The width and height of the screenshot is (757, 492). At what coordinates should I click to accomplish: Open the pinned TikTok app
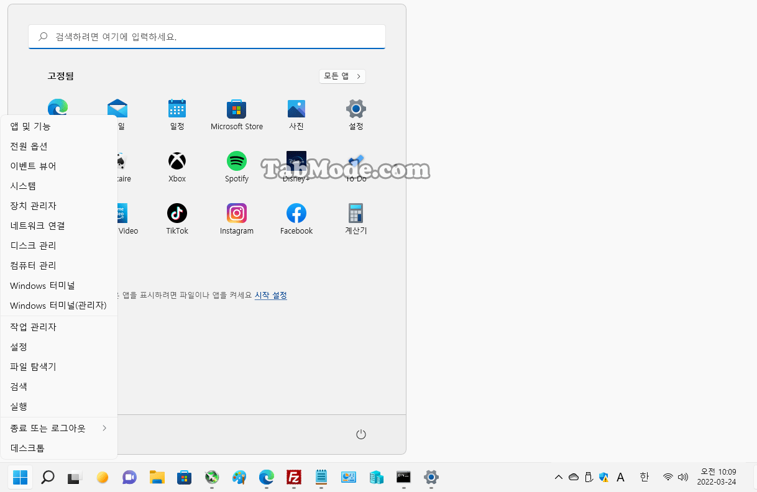pos(177,219)
